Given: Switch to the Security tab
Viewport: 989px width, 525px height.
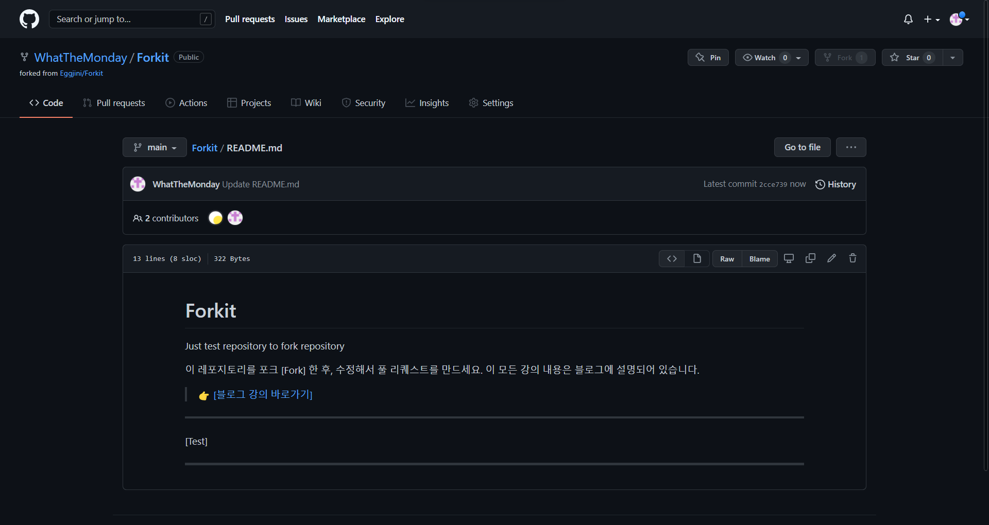Looking at the screenshot, I should pyautogui.click(x=364, y=103).
